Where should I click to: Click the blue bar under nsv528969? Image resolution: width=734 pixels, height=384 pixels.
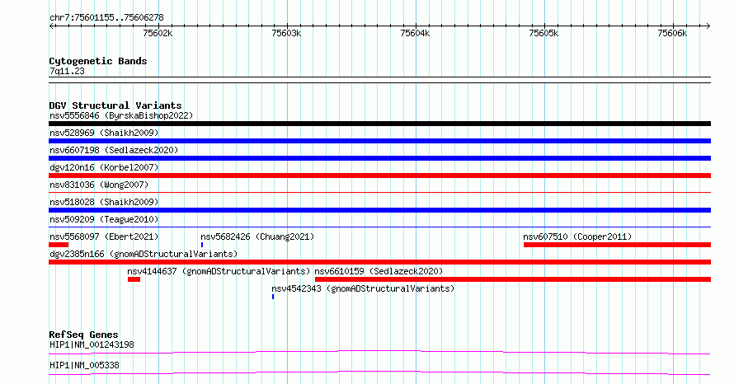[x=379, y=141]
